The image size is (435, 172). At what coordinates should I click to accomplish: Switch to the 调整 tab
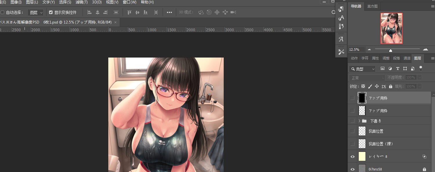point(386,58)
